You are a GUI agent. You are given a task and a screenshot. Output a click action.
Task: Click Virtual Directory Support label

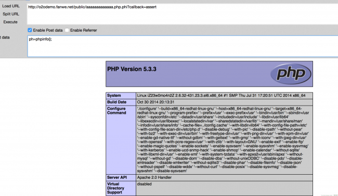point(115,188)
